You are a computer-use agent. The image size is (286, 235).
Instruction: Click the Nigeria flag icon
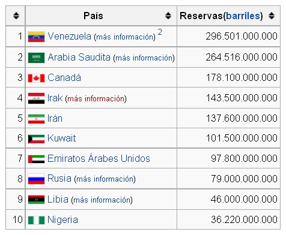pyautogui.click(x=36, y=220)
